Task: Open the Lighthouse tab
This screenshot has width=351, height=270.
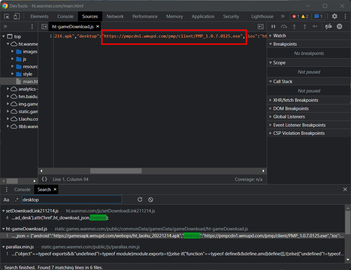Action: tap(262, 16)
